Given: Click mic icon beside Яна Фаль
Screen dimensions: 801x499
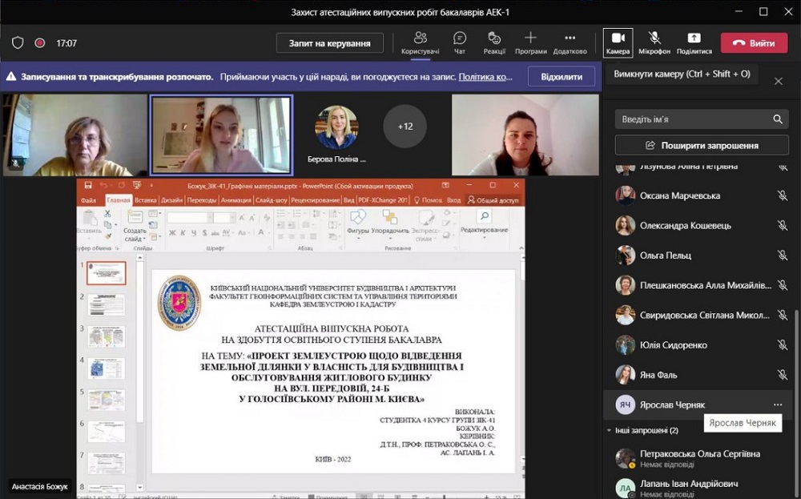Looking at the screenshot, I should tap(782, 374).
